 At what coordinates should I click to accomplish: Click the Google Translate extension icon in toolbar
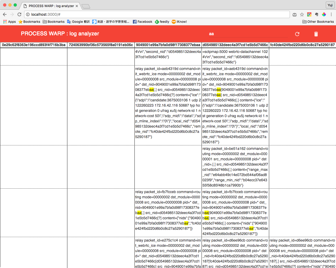tap(309, 14)
